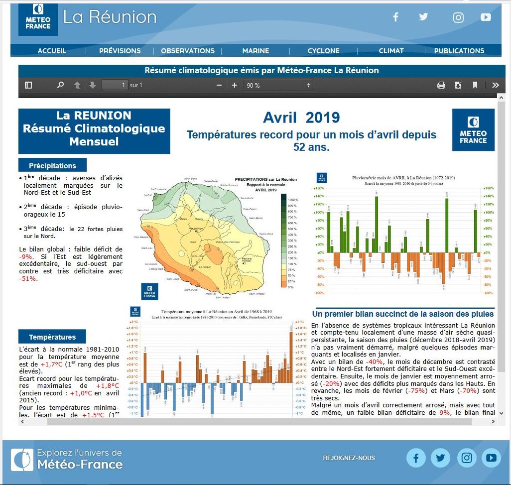The width and height of the screenshot is (511, 485).
Task: Click the April rainfall bar chart
Action: 403,235
